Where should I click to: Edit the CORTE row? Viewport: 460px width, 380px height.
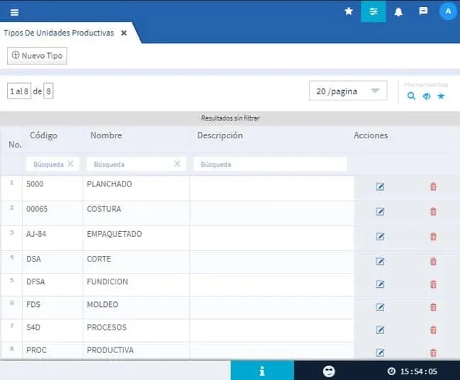coord(380,262)
